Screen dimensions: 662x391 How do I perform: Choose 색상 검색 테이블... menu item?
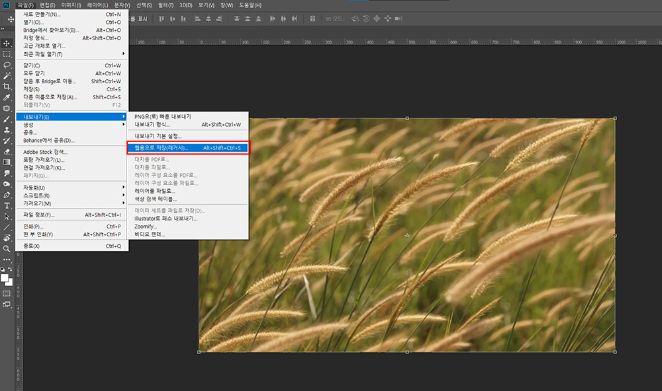pyautogui.click(x=188, y=199)
